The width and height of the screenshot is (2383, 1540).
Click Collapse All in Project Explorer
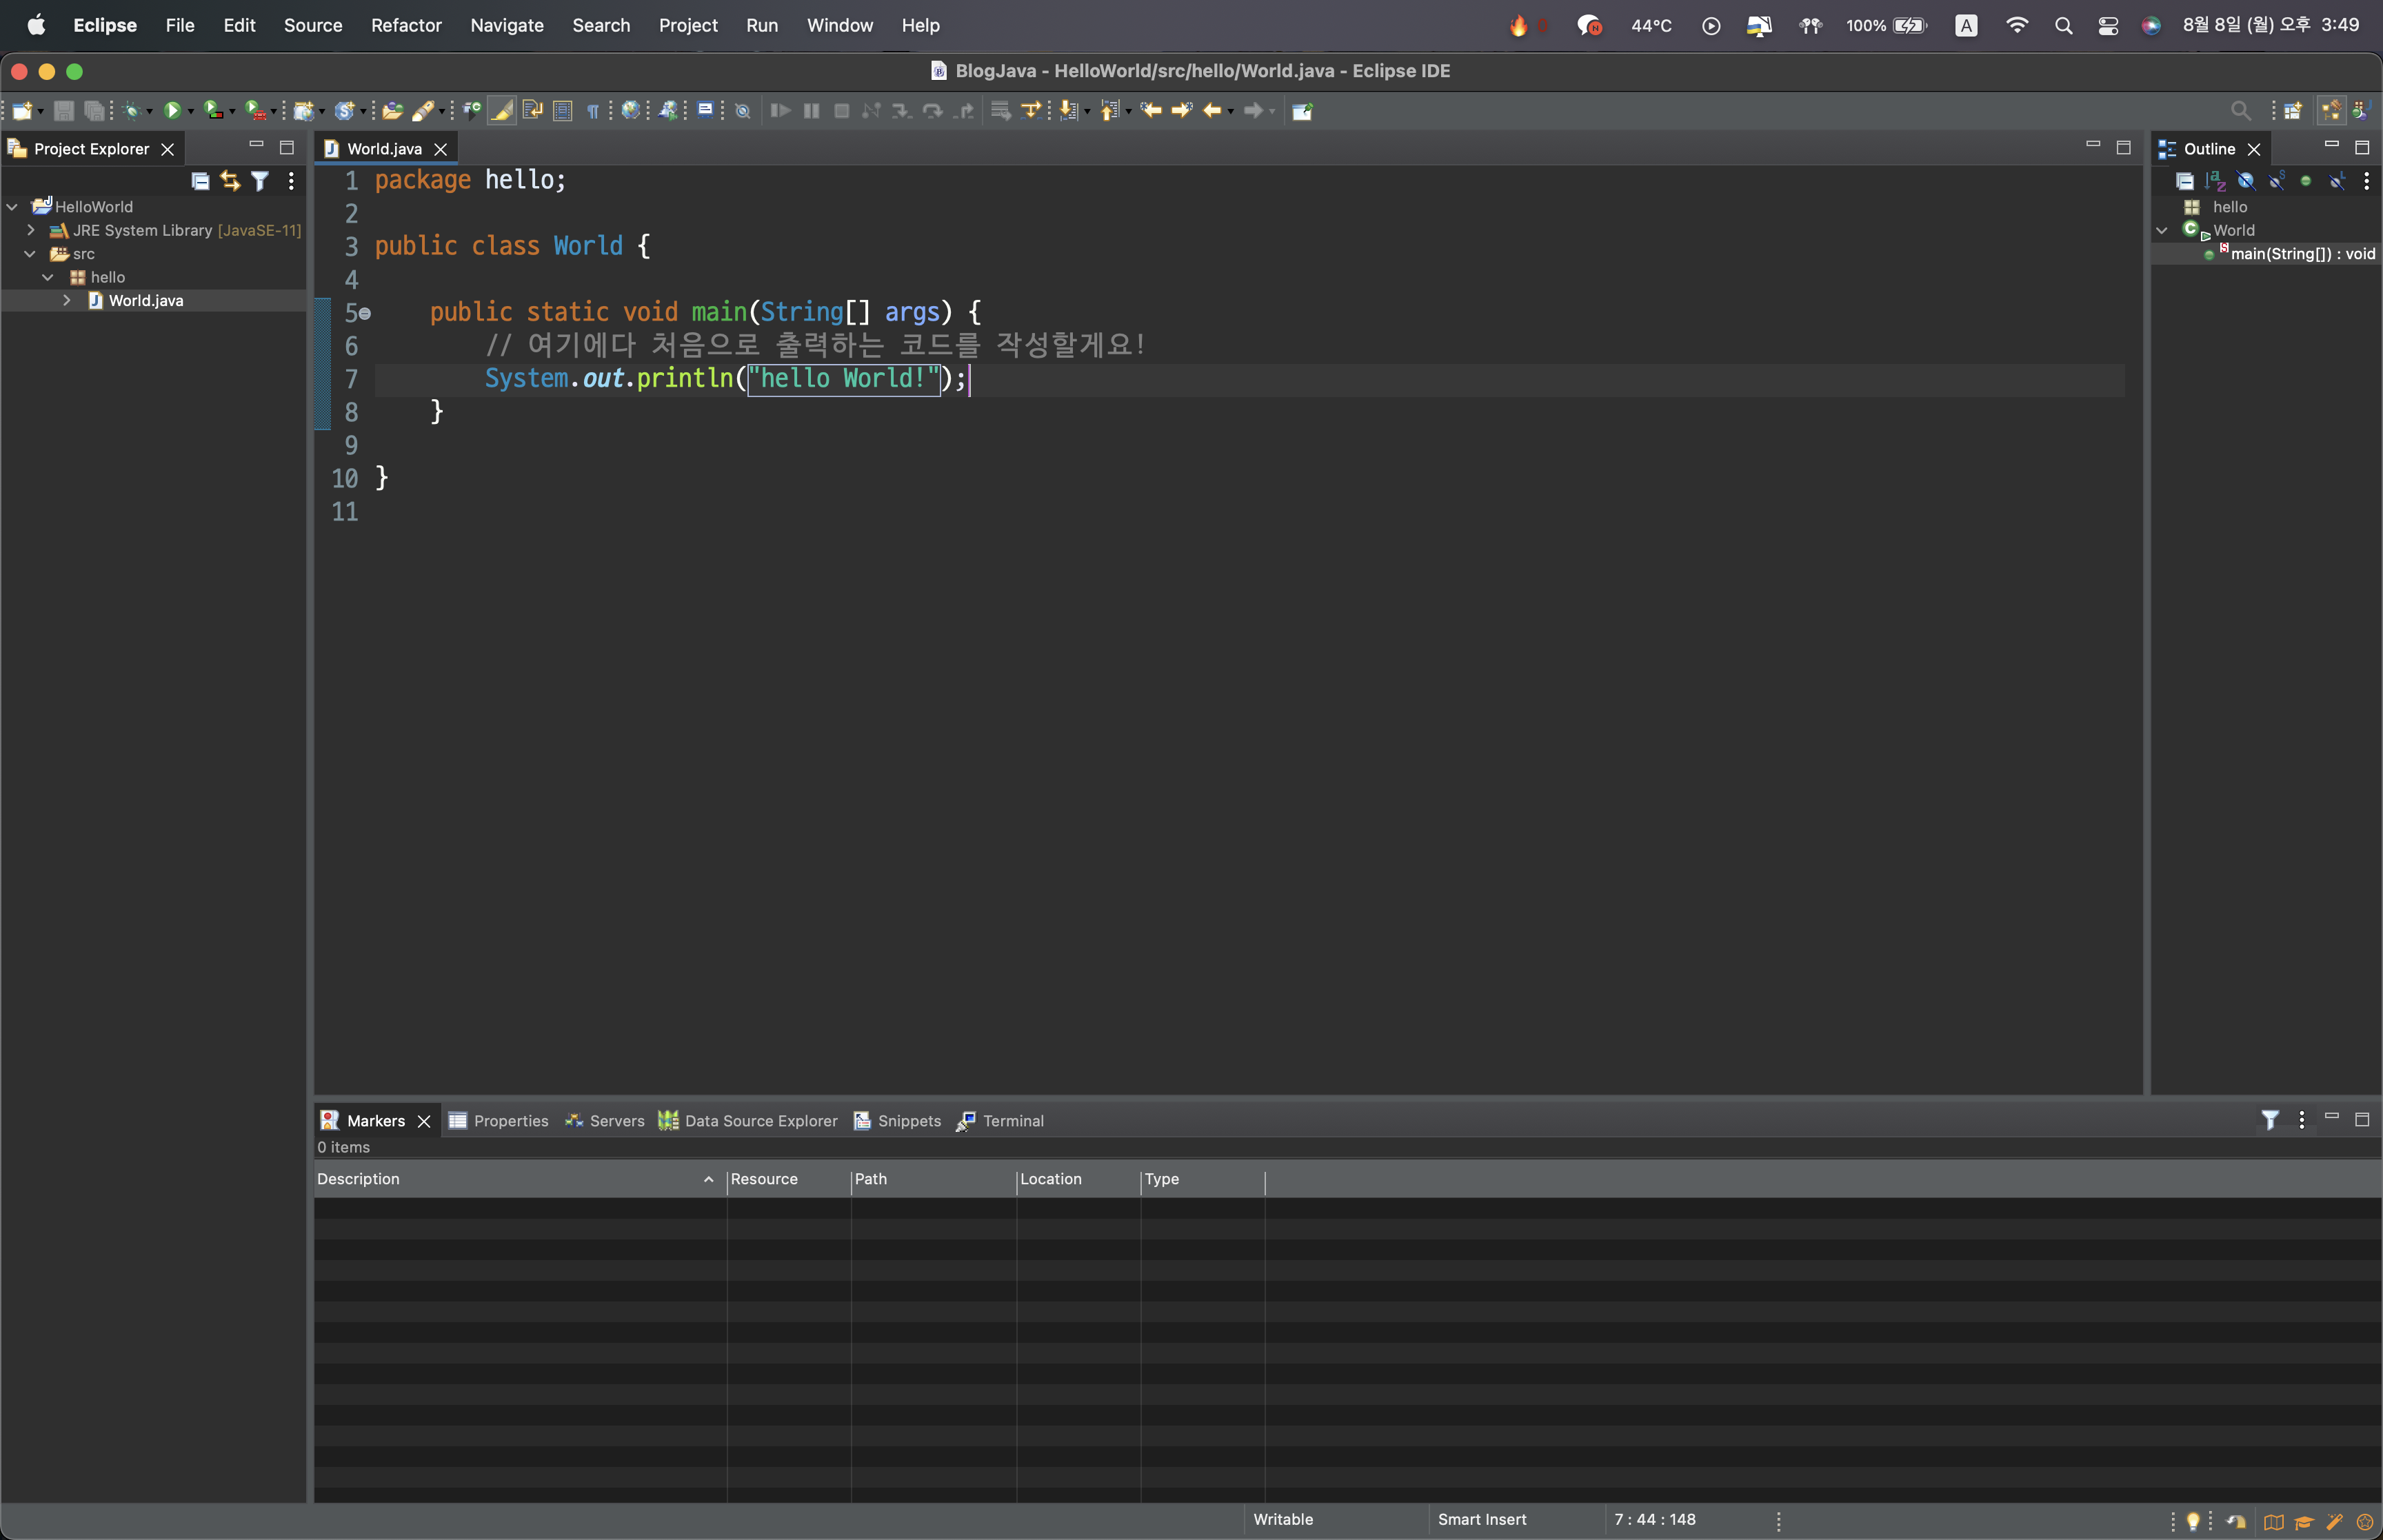tap(200, 181)
